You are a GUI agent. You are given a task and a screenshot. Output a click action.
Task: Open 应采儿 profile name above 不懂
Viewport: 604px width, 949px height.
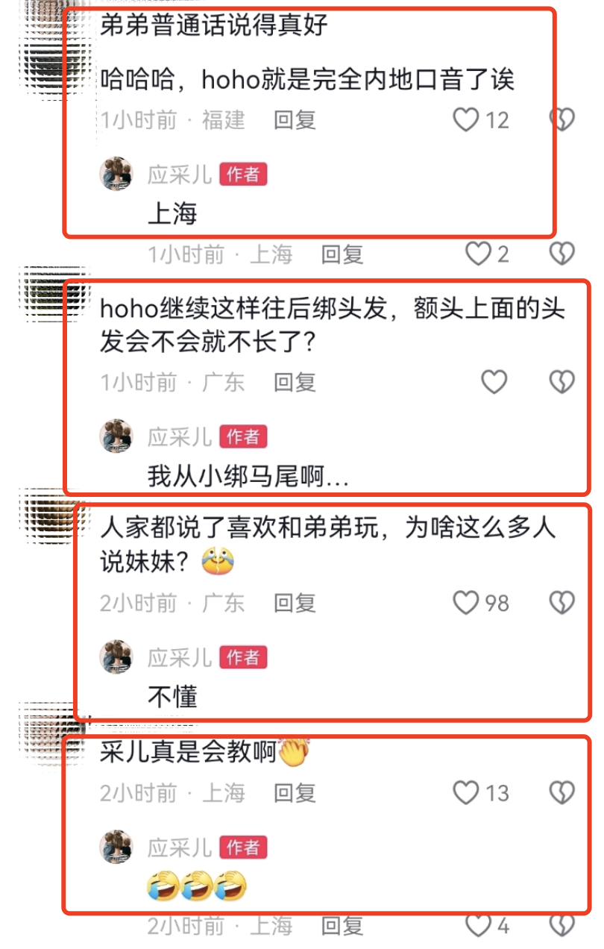179,657
